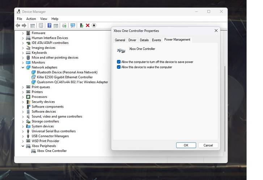This screenshot has width=263, height=180.
Task: Open the View menu
Action: click(x=44, y=19)
